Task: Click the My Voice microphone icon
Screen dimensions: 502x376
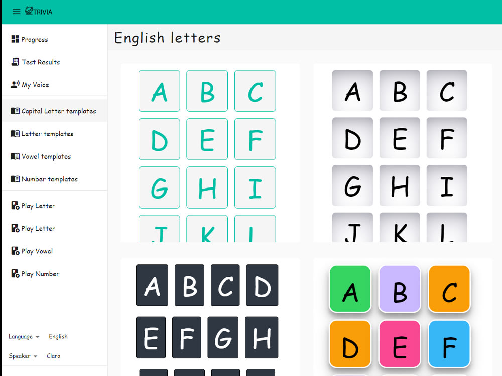Action: pos(15,84)
